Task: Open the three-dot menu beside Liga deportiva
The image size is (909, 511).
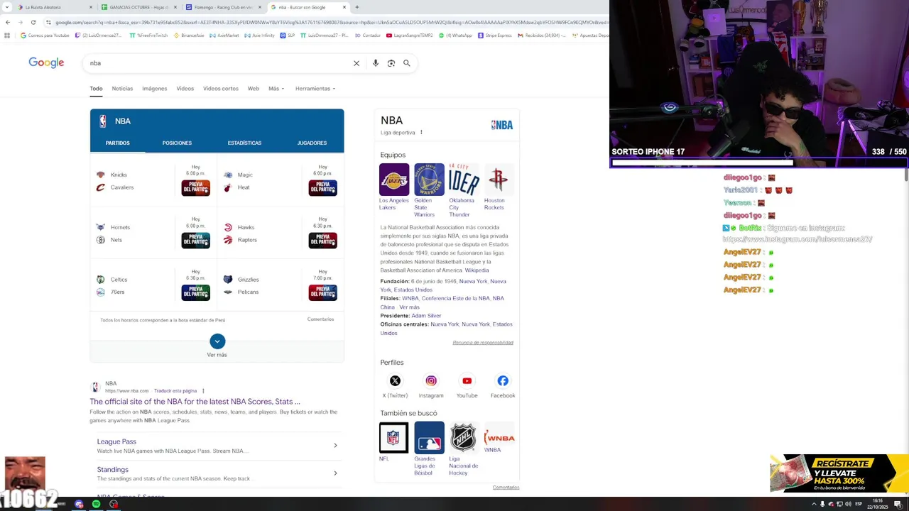Action: (x=421, y=132)
